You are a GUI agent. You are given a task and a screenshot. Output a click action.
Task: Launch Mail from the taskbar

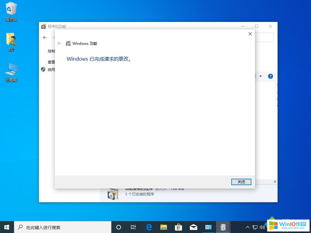[x=193, y=227]
